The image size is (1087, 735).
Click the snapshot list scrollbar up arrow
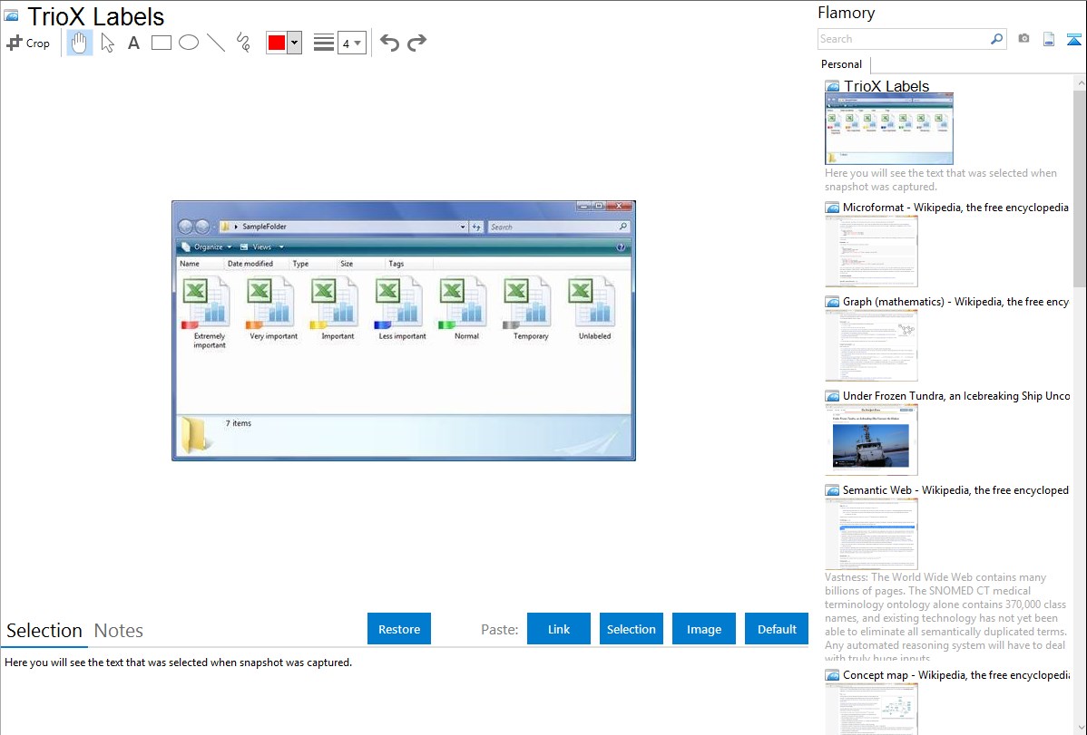click(x=1080, y=83)
